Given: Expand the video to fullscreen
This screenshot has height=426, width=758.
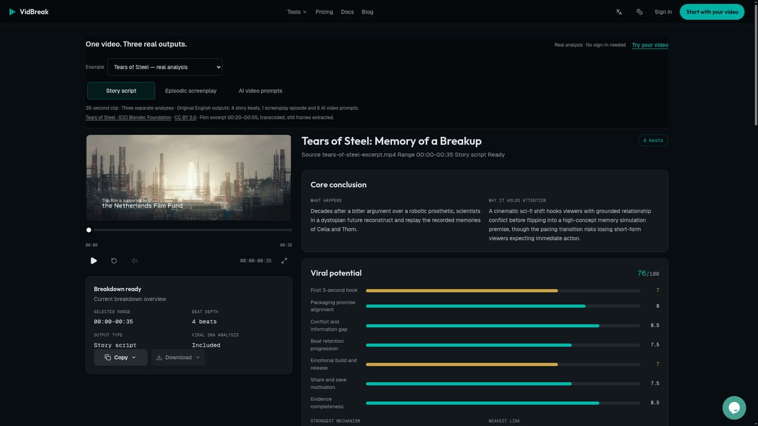Looking at the screenshot, I should point(284,260).
